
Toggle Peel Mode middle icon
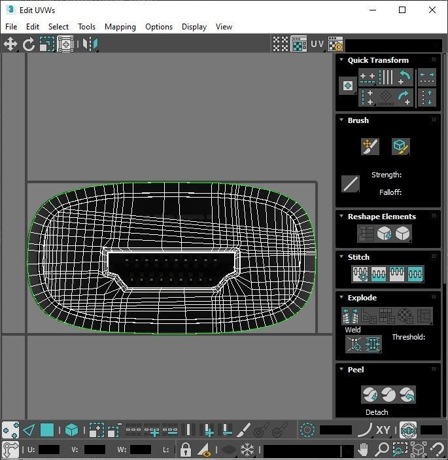[x=388, y=395]
